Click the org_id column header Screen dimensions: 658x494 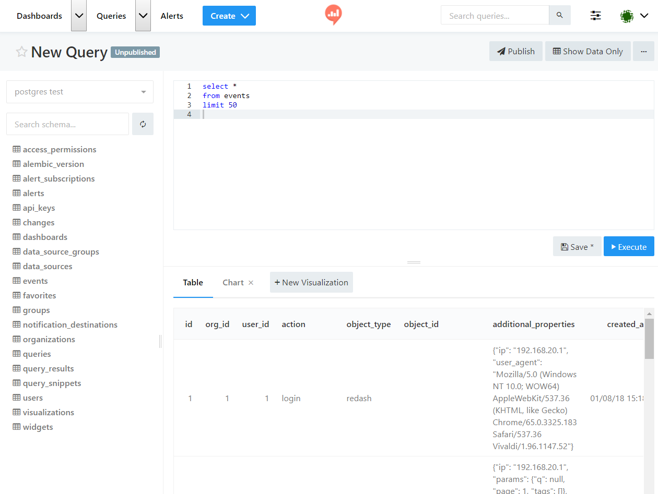[217, 324]
